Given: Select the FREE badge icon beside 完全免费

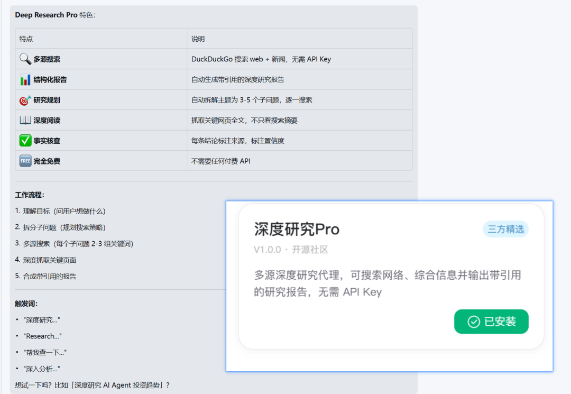Looking at the screenshot, I should (25, 161).
